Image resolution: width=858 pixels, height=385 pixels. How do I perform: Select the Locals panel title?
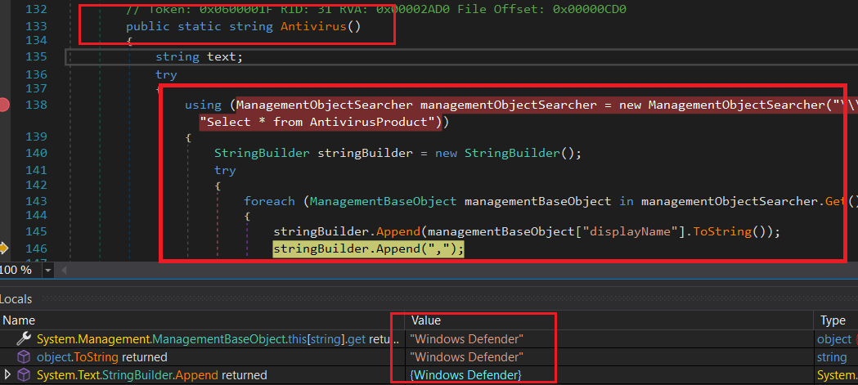pyautogui.click(x=16, y=299)
